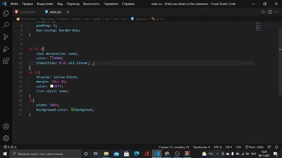Open the Manage gear icon
This screenshot has width=282, height=158.
[x=6, y=138]
